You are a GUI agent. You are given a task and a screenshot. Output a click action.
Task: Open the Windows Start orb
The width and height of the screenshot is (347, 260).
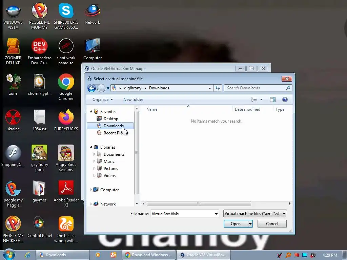[x=9, y=255]
